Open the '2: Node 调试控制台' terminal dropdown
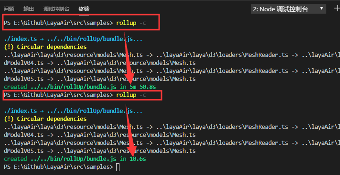This screenshot has height=175, width=340. [289, 9]
